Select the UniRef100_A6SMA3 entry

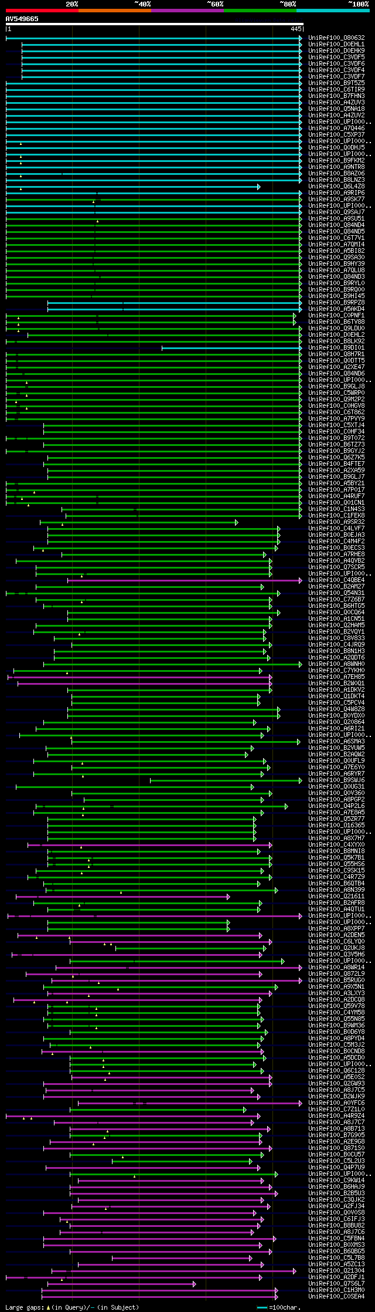pos(336,741)
